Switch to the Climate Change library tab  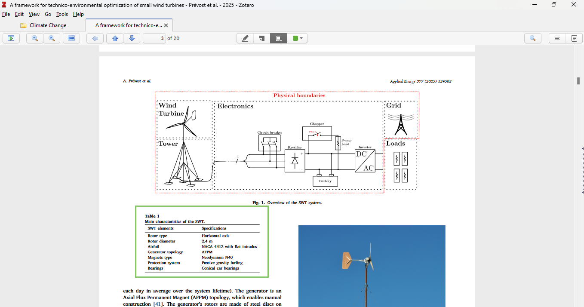coord(43,25)
